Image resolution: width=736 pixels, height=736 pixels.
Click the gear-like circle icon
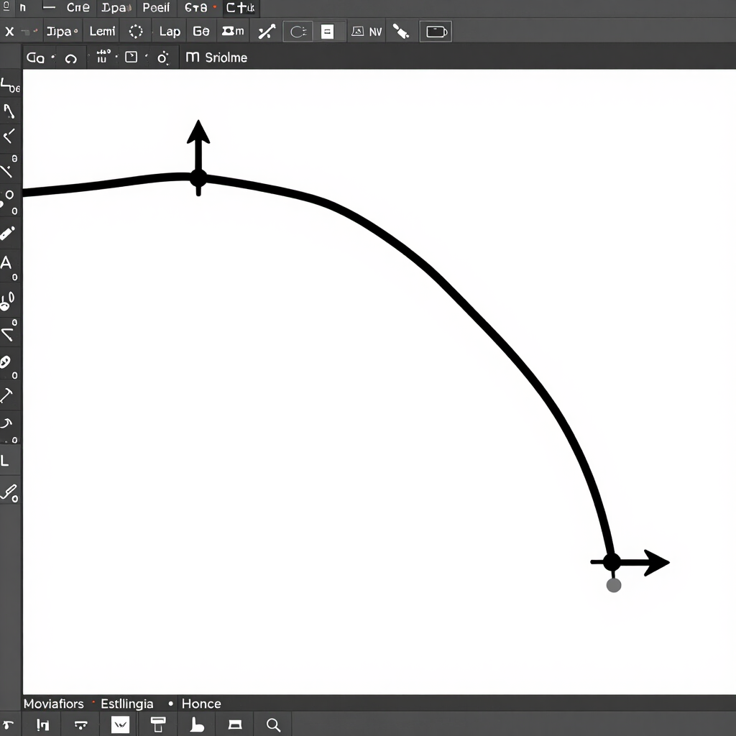click(x=162, y=57)
